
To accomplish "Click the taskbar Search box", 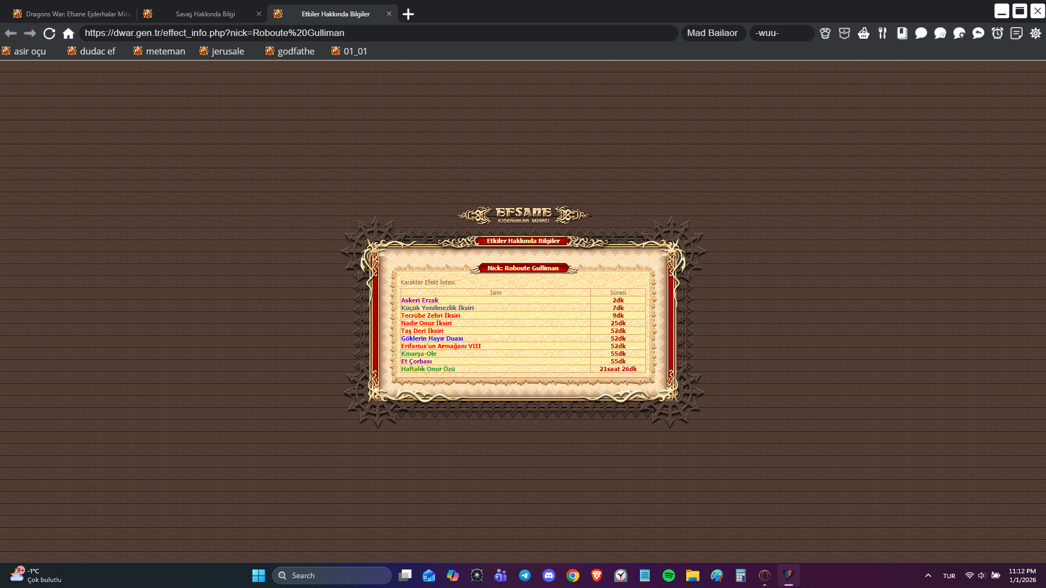I will coord(332,575).
